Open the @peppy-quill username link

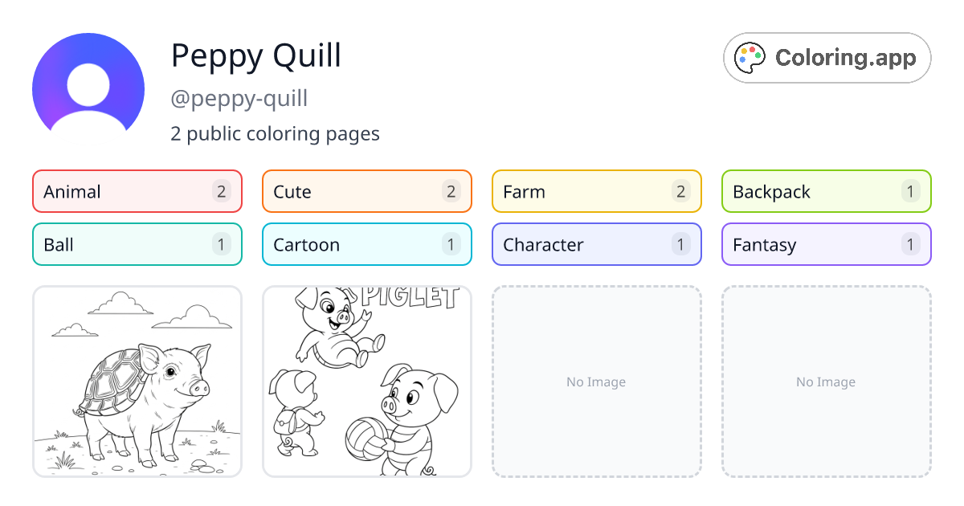pyautogui.click(x=239, y=98)
